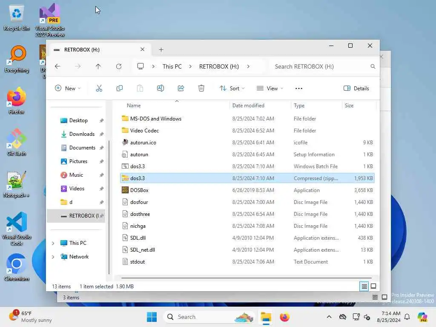The image size is (436, 327).
Task: Select the nichga disc image file
Action: click(247, 226)
